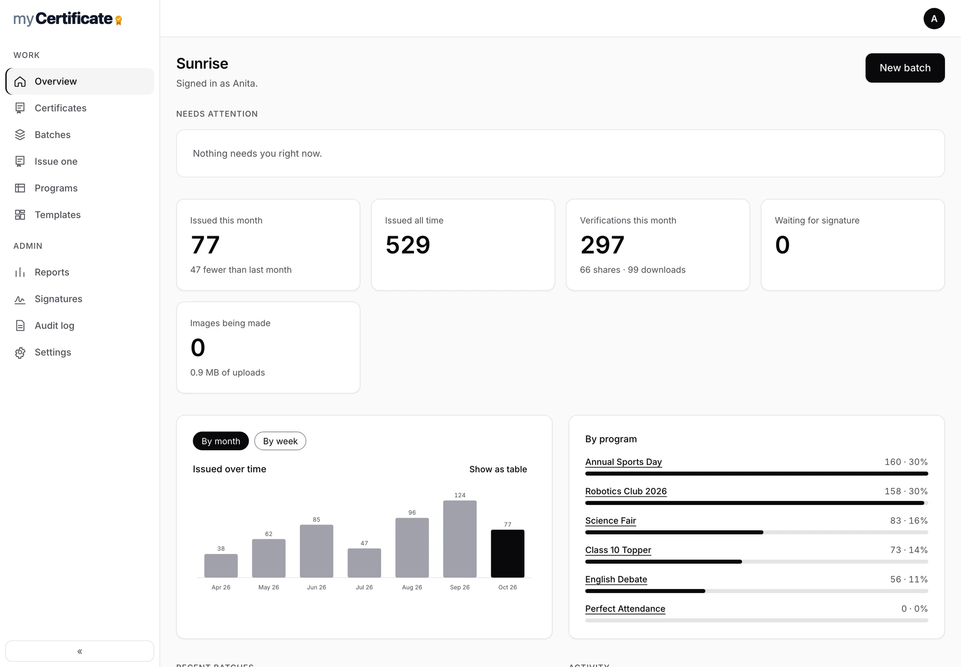
Task: Click the Waiting for signature card
Action: pos(852,245)
